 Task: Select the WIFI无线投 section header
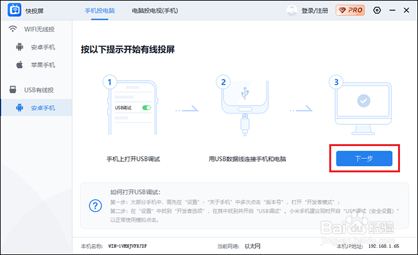pos(39,29)
